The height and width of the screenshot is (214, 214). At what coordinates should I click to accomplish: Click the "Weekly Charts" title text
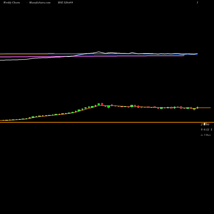(x=12, y=3)
